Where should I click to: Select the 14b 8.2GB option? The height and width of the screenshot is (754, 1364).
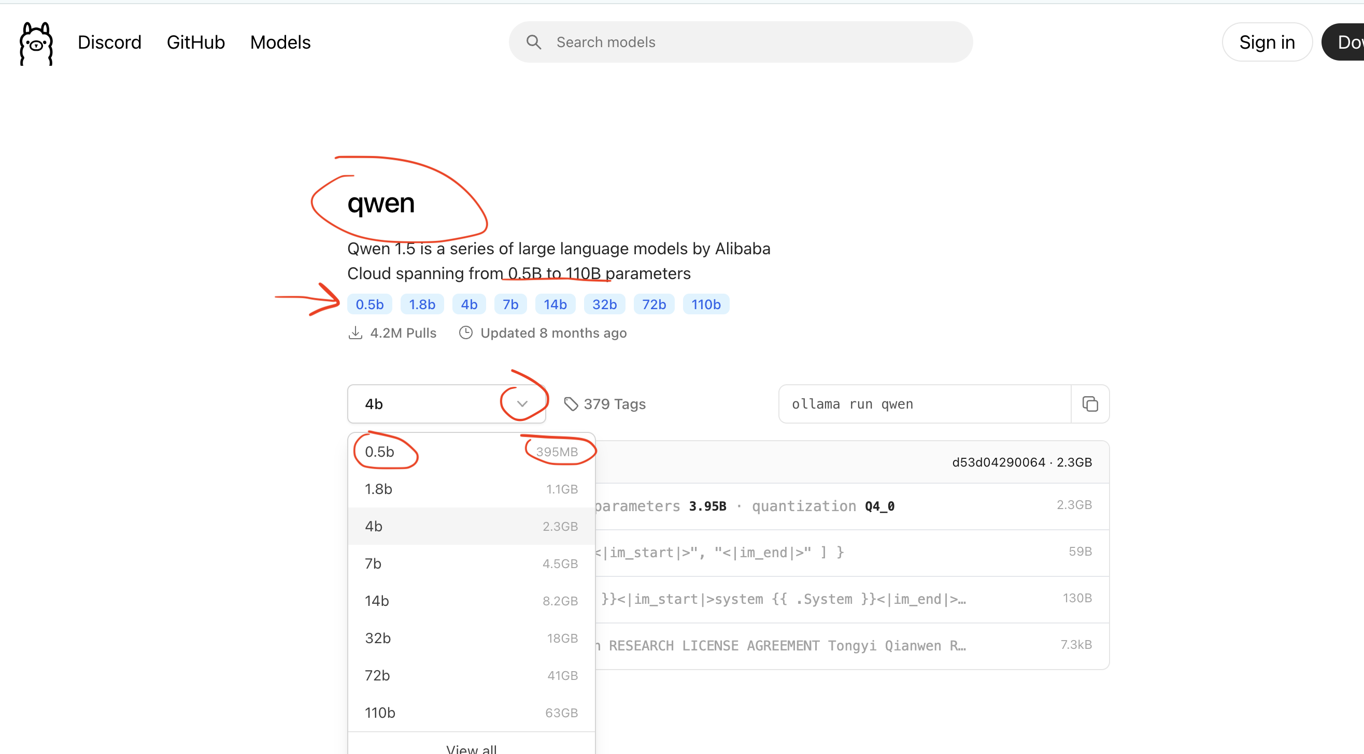click(471, 601)
